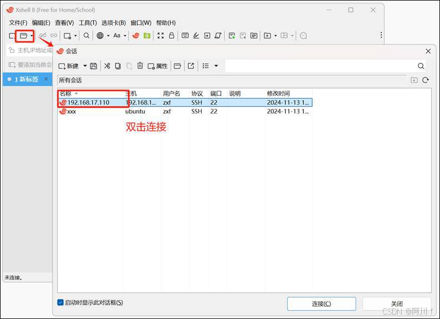This screenshot has width=440, height=319.
Task: Select the xxx session row
Action: (x=185, y=111)
